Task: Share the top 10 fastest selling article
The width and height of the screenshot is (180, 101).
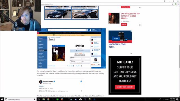Action: 139,25
